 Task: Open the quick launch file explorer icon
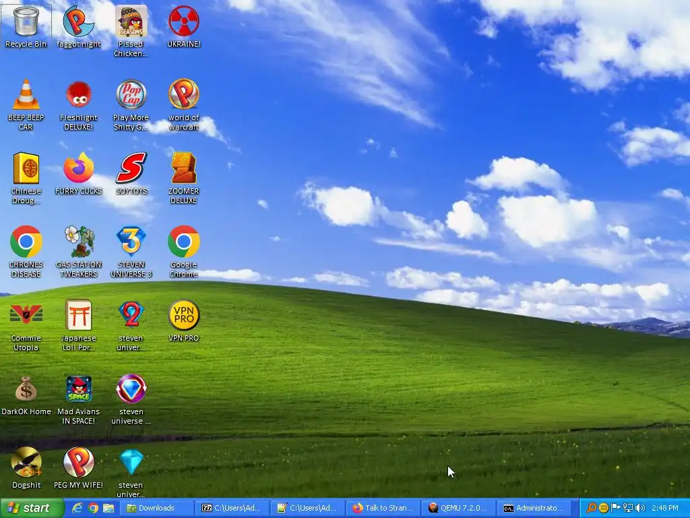(108, 508)
